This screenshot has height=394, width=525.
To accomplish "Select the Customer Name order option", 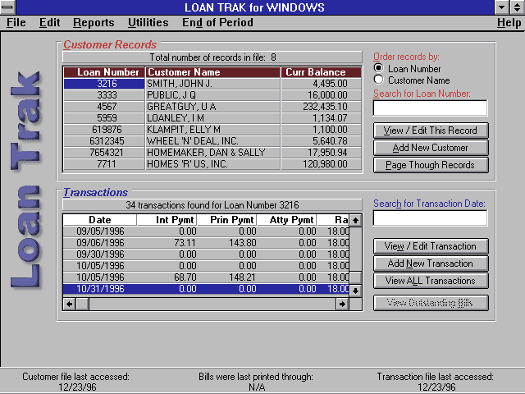I will pyautogui.click(x=378, y=80).
